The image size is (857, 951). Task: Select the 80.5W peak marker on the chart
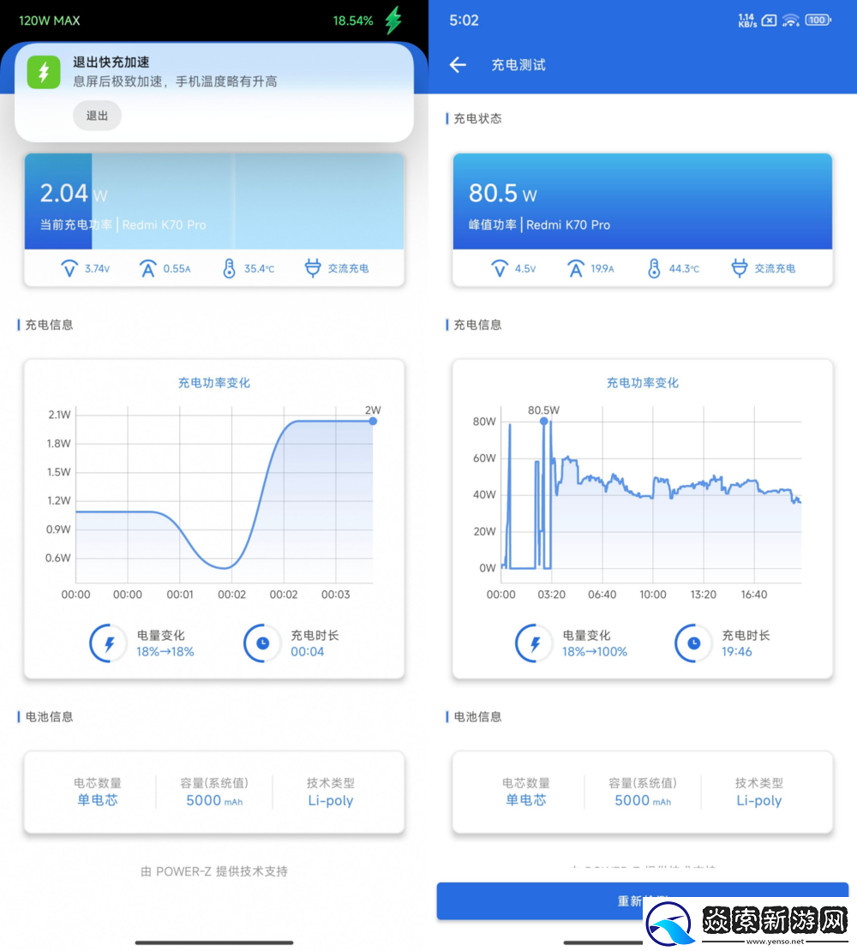coord(543,421)
